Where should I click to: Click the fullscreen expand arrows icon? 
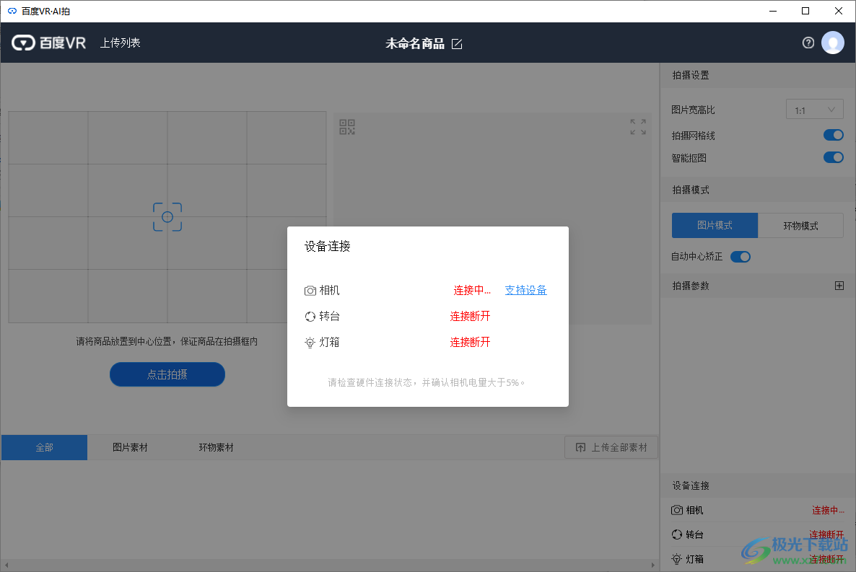pyautogui.click(x=637, y=127)
